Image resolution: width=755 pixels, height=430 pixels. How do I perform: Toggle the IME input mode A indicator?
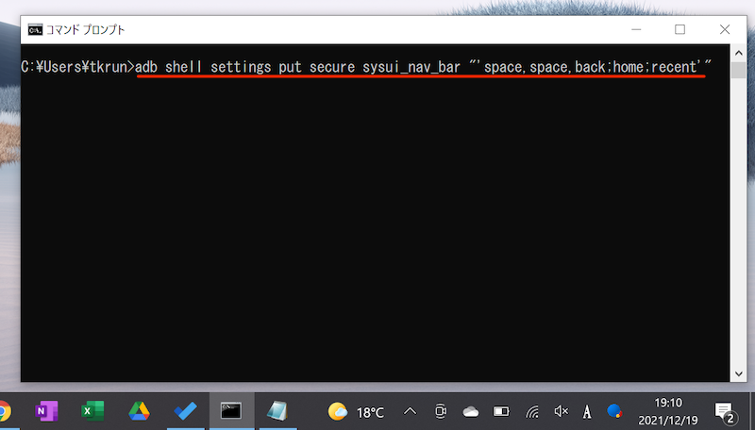click(x=587, y=411)
